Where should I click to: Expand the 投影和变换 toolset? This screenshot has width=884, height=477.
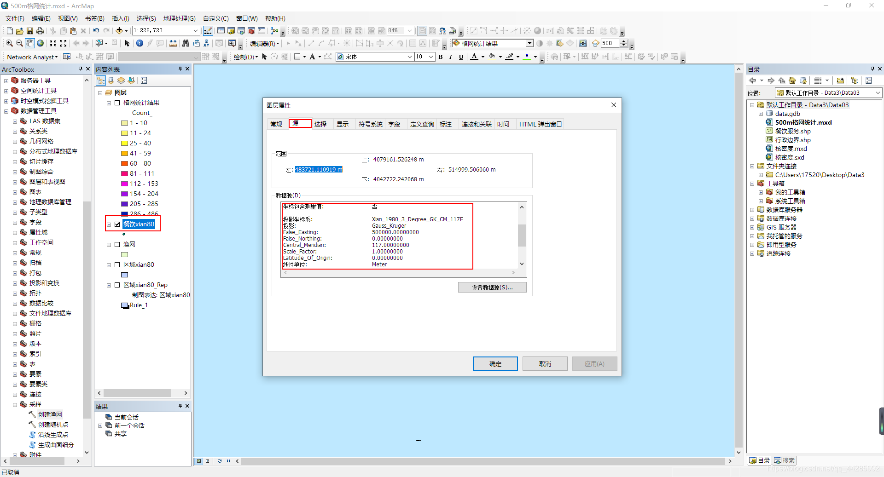pos(15,283)
